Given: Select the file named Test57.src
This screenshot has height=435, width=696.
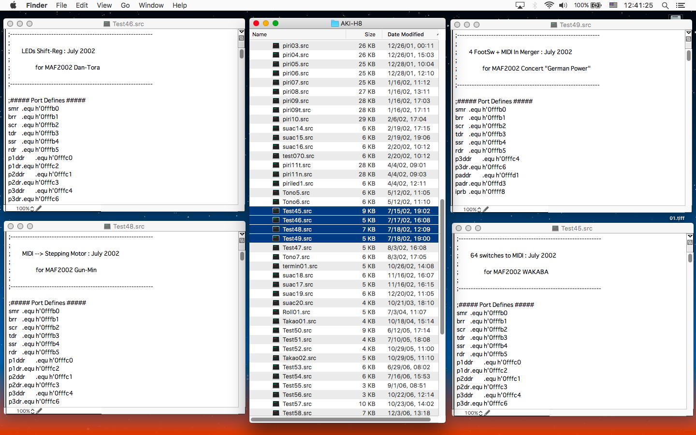Looking at the screenshot, I should click(344, 404).
